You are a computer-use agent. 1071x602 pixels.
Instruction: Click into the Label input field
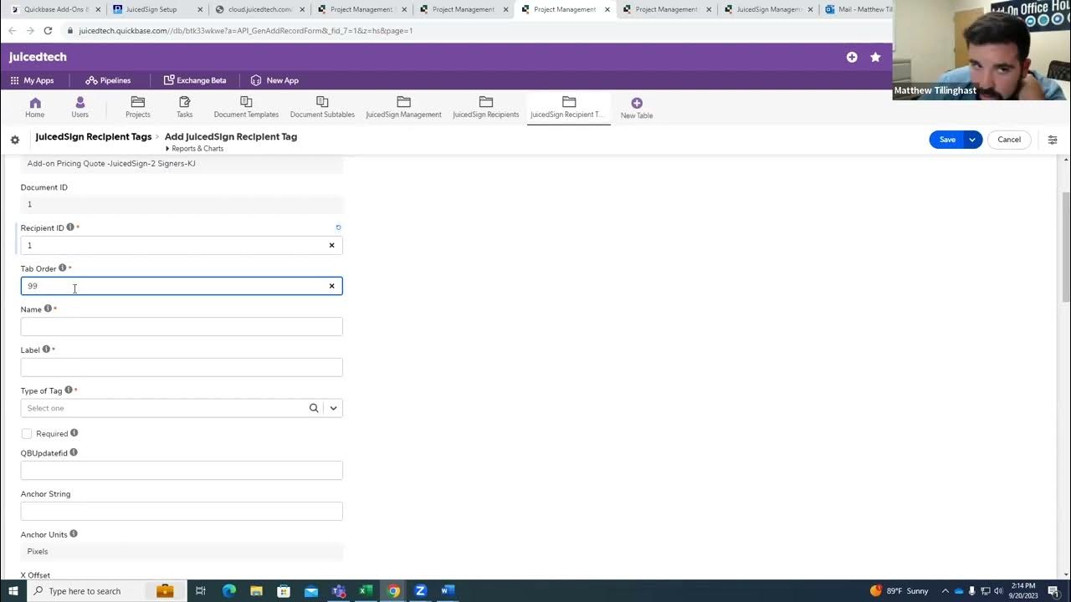coord(182,367)
